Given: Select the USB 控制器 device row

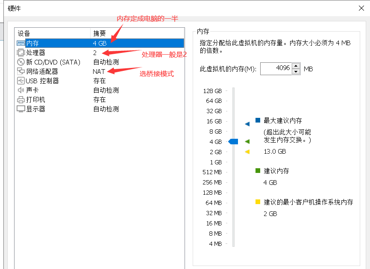Looking at the screenshot, I should (x=100, y=81).
